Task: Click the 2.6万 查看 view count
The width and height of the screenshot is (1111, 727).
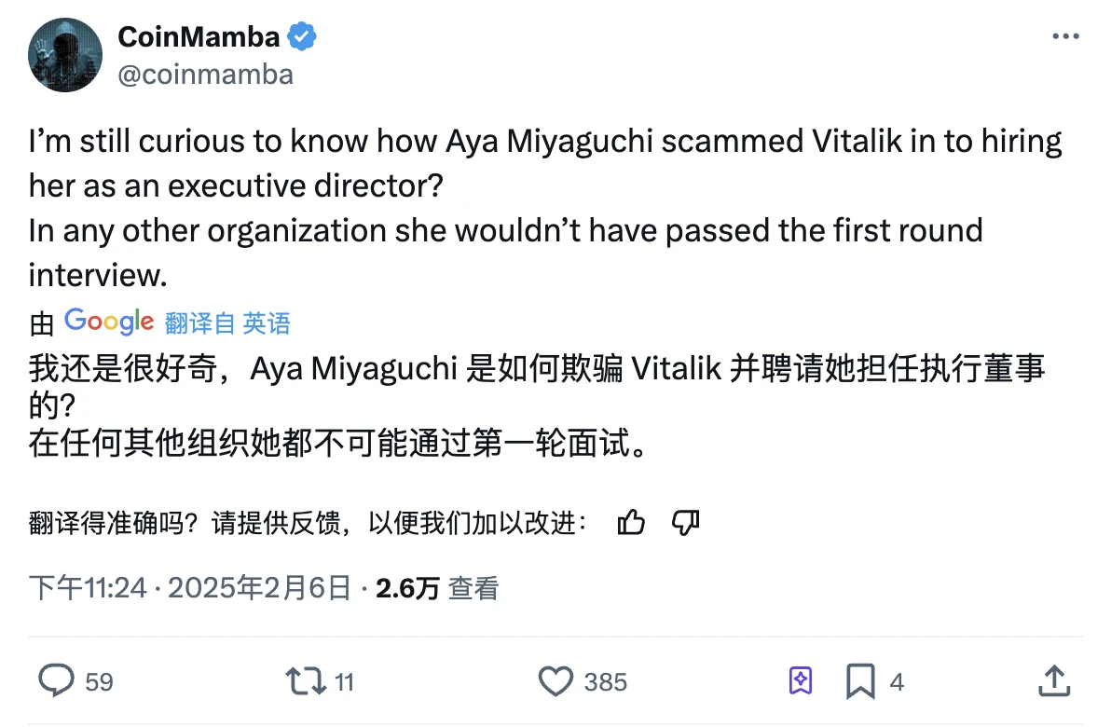Action: tap(437, 587)
